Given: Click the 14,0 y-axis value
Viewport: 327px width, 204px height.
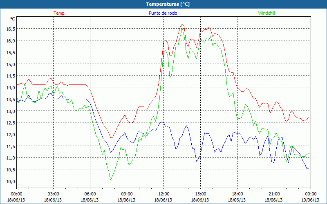Looking at the screenshot, I should point(11,87).
